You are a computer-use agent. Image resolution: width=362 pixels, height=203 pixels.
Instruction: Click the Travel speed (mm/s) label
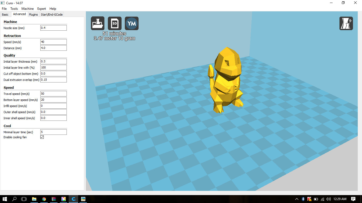(x=16, y=94)
